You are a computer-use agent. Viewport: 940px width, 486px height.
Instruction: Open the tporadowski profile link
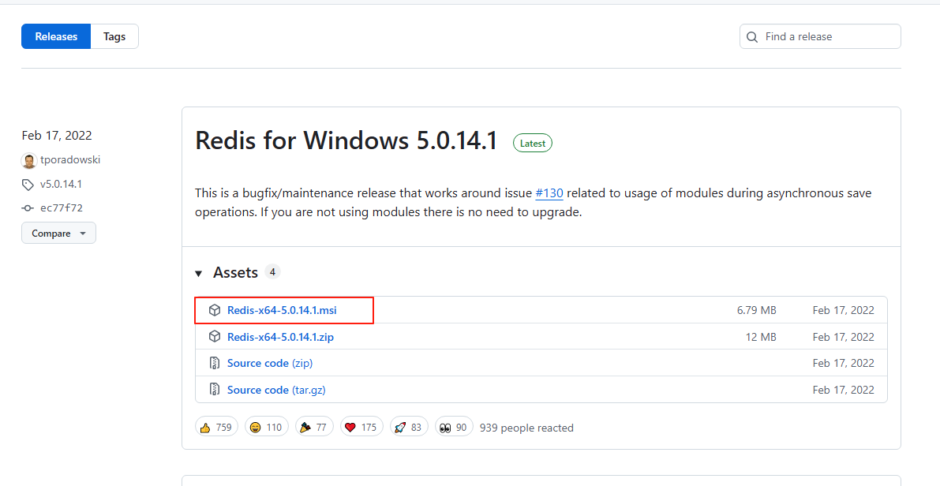70,160
